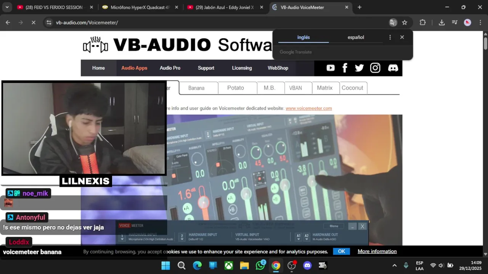
Task: Click the VB-Audio Software logo
Action: click(x=177, y=45)
